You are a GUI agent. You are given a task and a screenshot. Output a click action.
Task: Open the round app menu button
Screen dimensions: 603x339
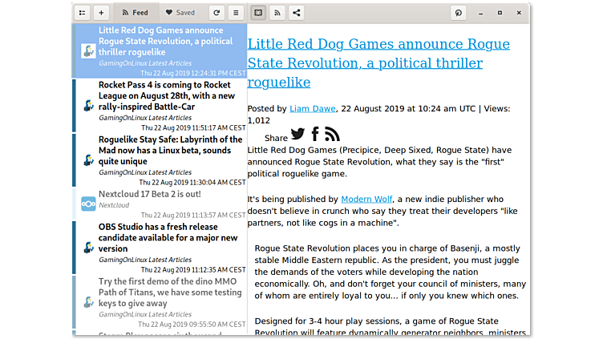click(459, 13)
